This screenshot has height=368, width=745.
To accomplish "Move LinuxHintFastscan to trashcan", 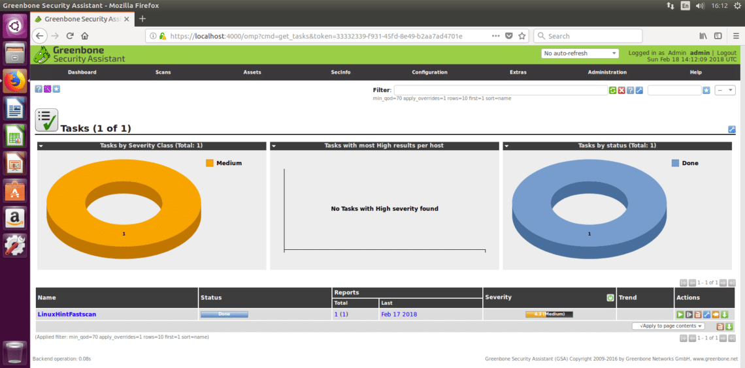I will [698, 314].
